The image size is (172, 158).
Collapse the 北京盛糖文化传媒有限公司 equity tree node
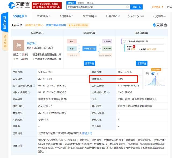point(124,41)
